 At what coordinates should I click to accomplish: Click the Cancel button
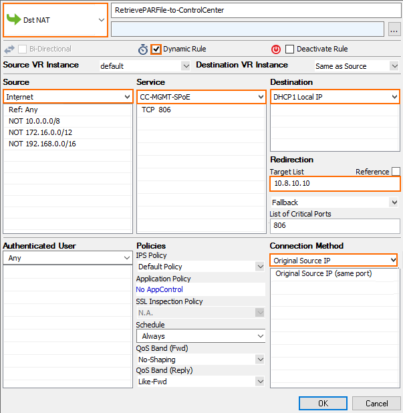pyautogui.click(x=376, y=403)
